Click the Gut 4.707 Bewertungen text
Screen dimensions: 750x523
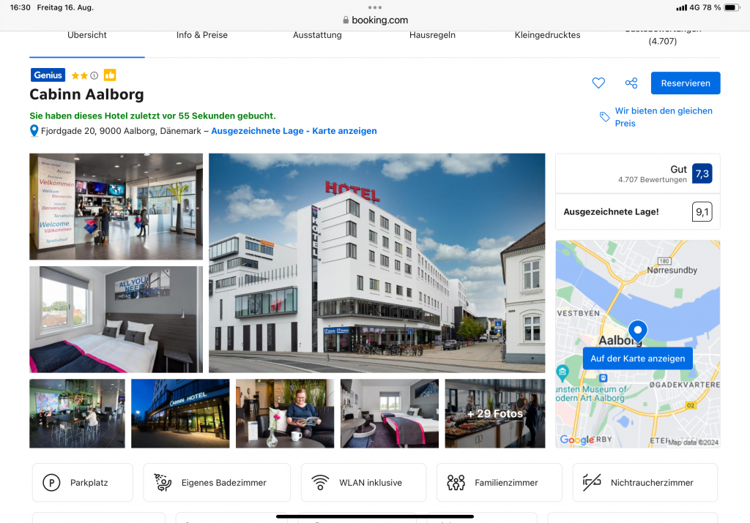tap(653, 174)
